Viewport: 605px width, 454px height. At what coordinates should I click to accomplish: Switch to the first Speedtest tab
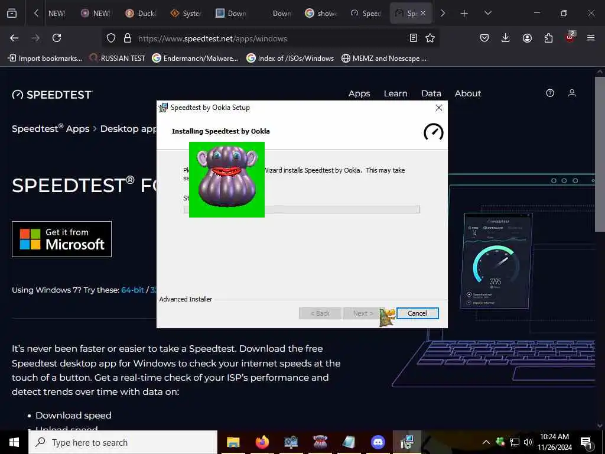point(366,13)
